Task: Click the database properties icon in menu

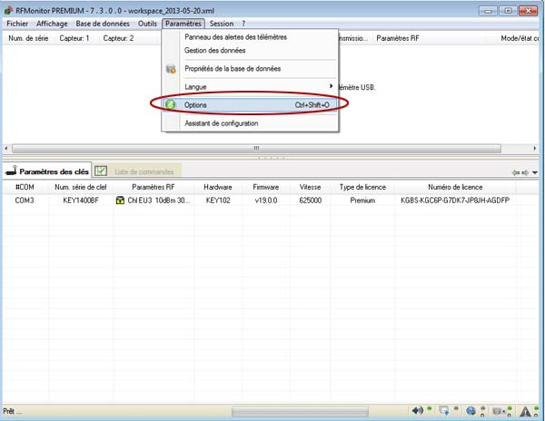Action: coord(171,69)
